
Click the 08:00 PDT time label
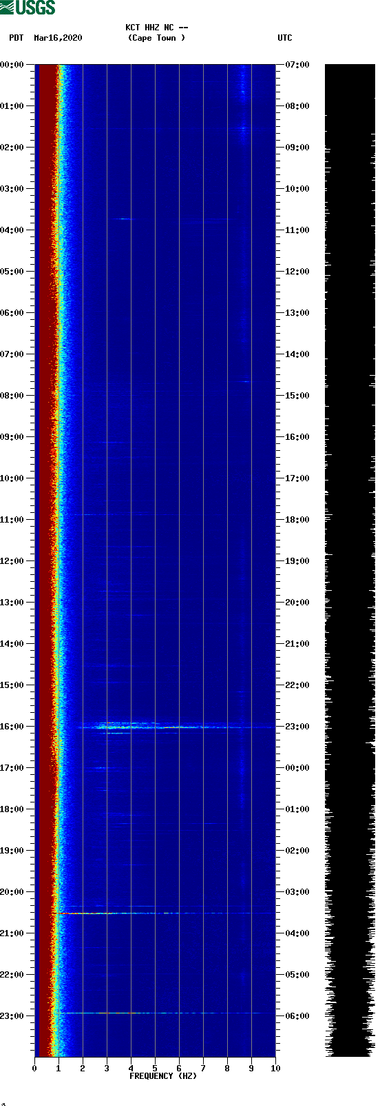(x=12, y=396)
